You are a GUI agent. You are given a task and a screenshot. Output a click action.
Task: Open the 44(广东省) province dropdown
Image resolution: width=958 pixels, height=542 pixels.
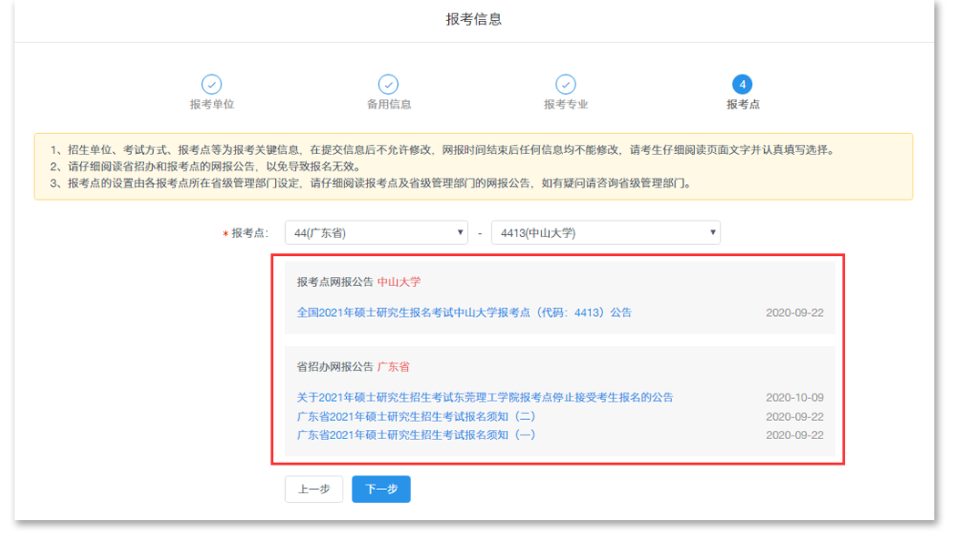click(375, 232)
